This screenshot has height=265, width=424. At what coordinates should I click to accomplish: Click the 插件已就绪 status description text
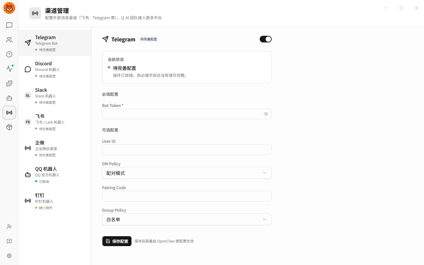[x=150, y=76]
